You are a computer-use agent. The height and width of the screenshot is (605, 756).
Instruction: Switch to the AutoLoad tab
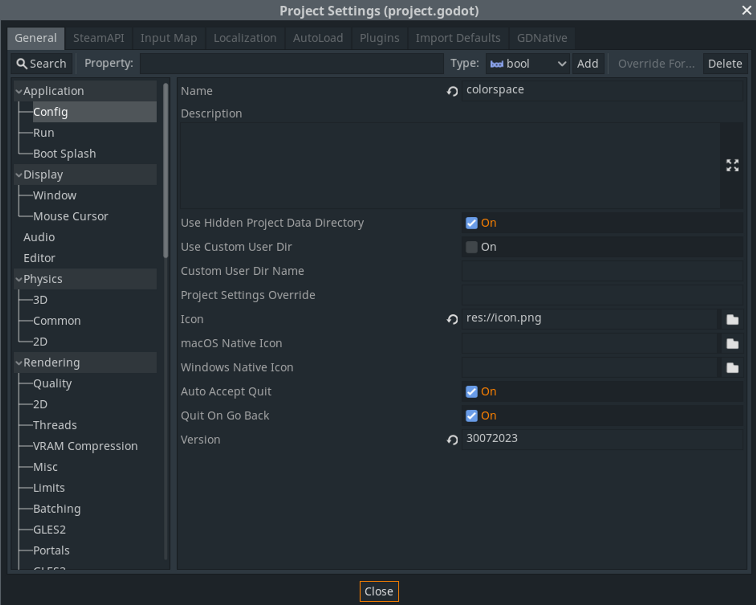click(318, 38)
